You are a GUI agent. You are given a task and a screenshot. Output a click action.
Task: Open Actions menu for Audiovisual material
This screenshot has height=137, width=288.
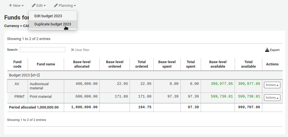click(x=272, y=85)
